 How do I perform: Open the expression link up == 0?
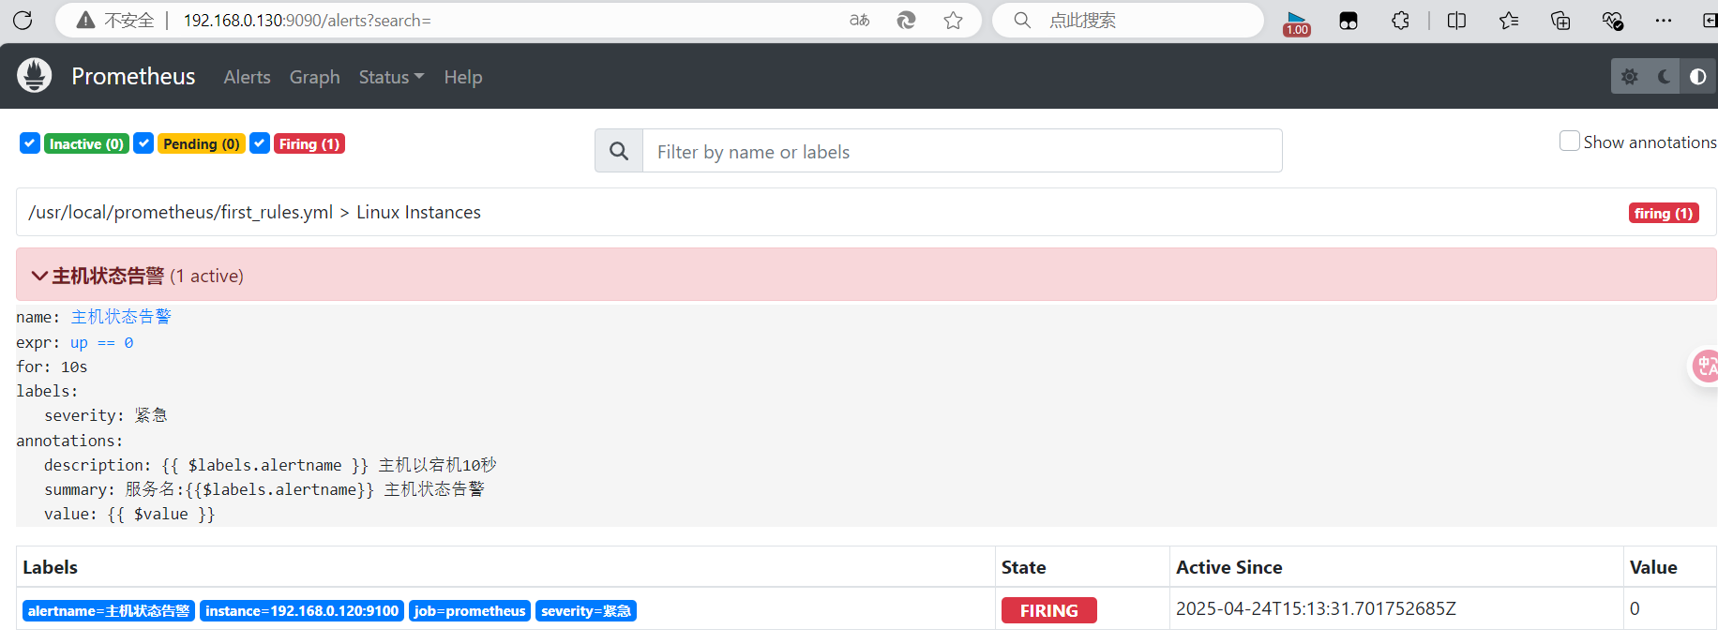tap(101, 342)
